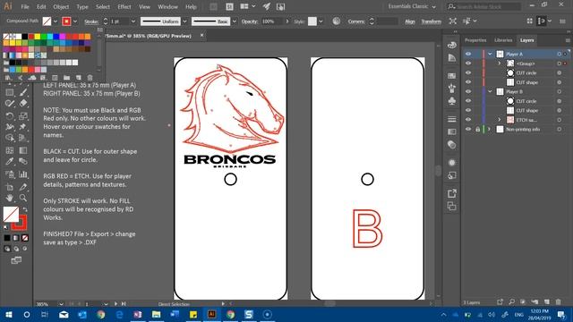
Task: Collapse the Player B layer
Action: [490, 91]
